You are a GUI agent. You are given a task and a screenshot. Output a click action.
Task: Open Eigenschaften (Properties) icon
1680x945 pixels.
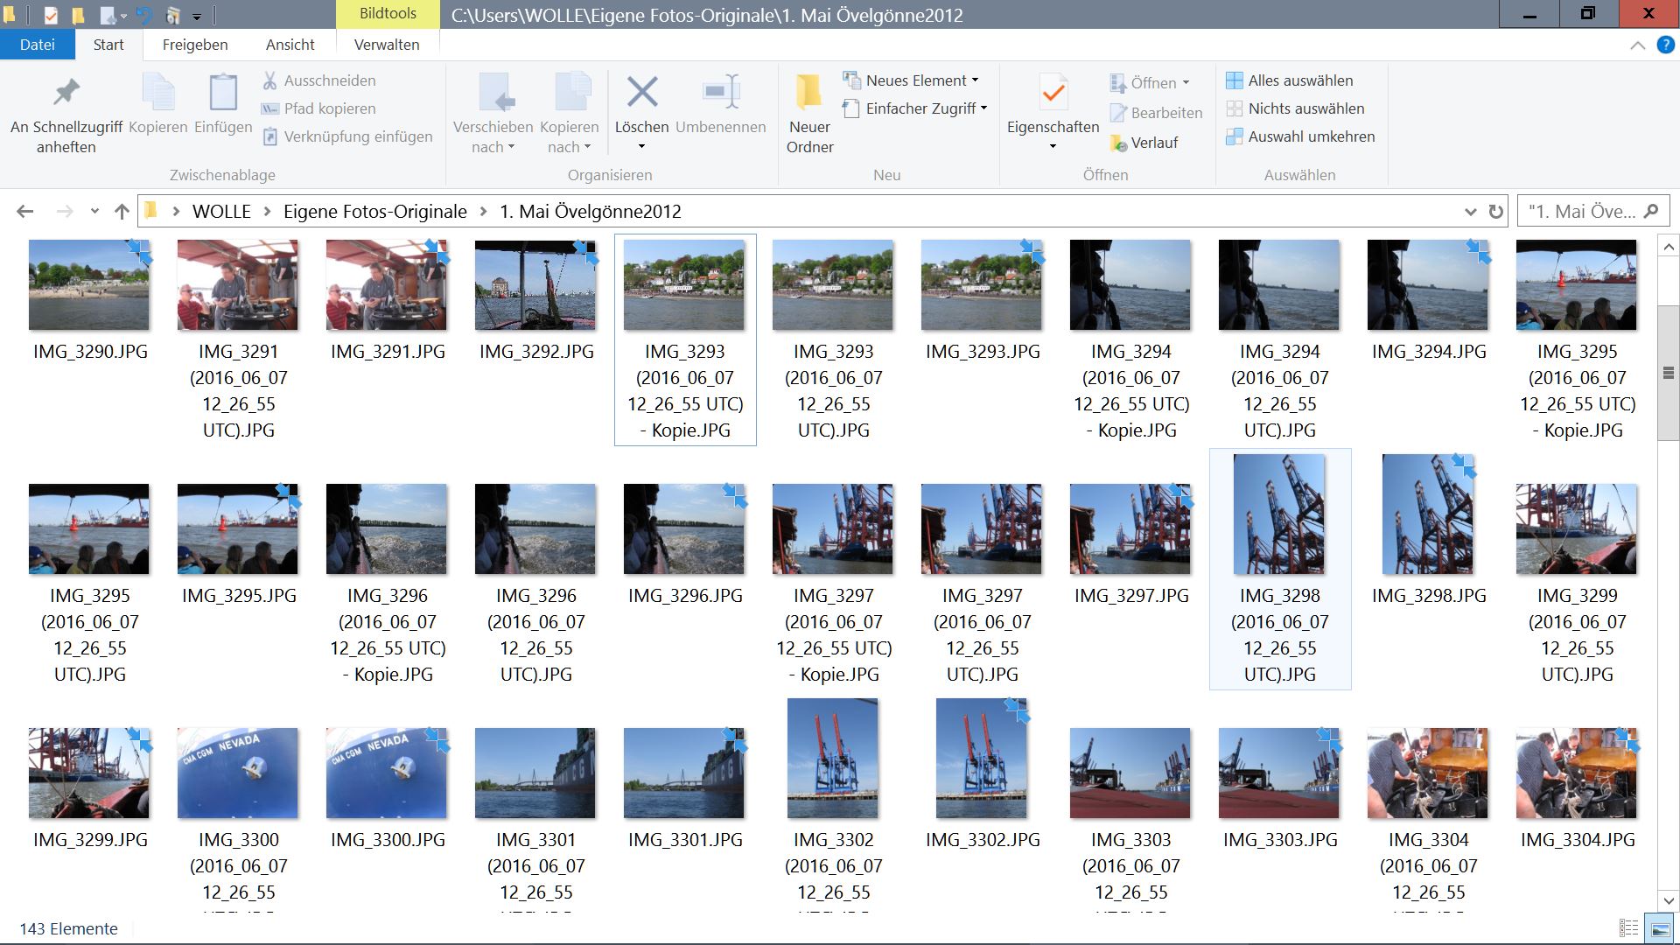click(1053, 93)
